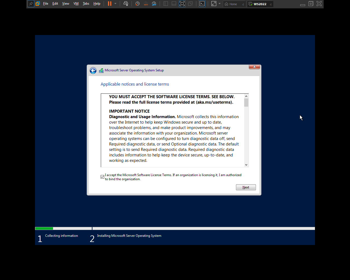Revert the VM to its snapshot

[x=145, y=4]
